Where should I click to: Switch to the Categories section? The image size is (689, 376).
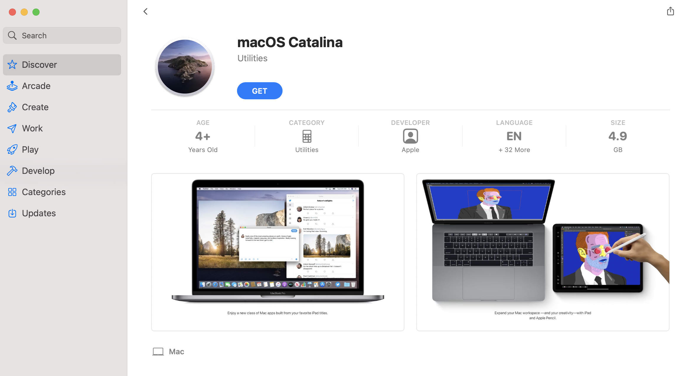[x=62, y=192]
